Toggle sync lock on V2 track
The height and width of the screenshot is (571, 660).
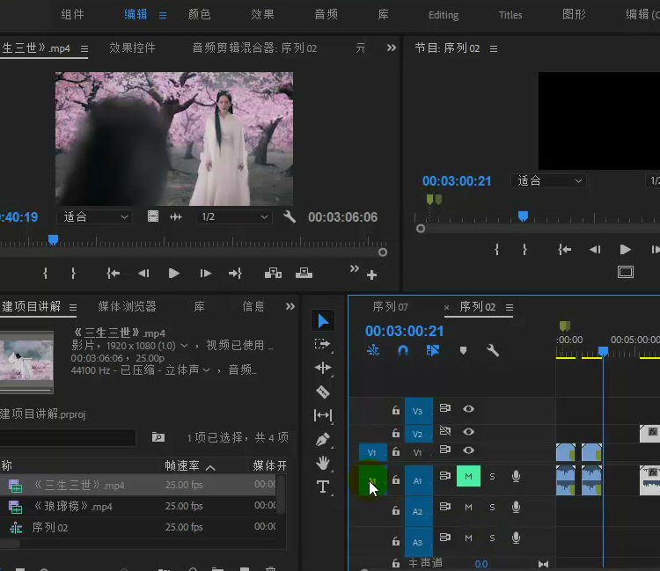point(445,431)
